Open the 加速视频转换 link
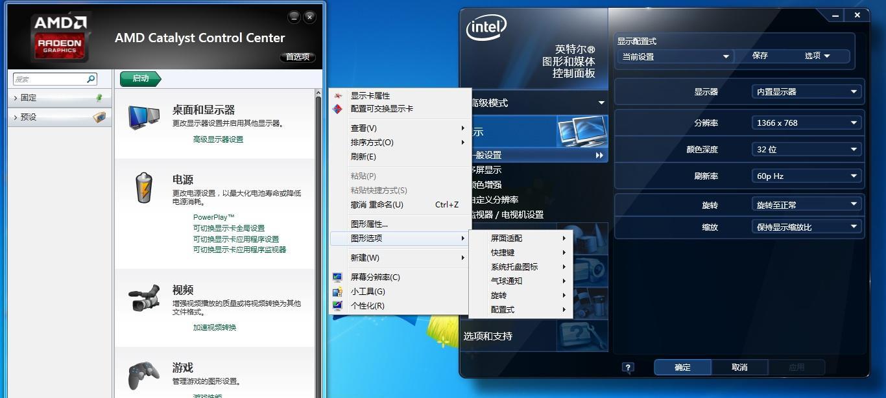The height and width of the screenshot is (398, 886). pos(215,327)
